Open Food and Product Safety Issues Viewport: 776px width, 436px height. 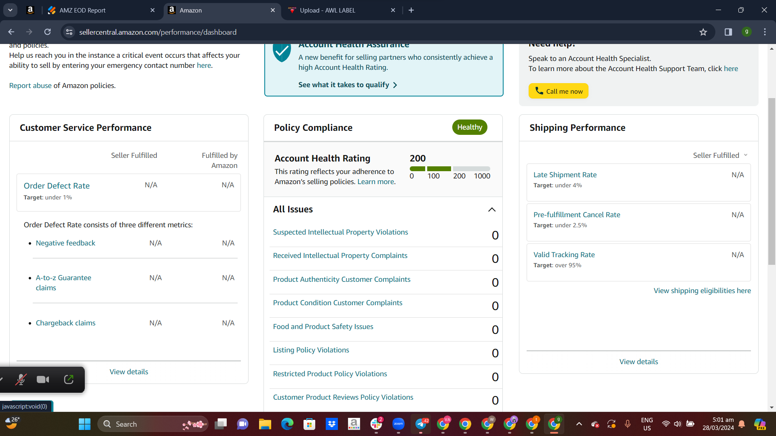pos(323,327)
